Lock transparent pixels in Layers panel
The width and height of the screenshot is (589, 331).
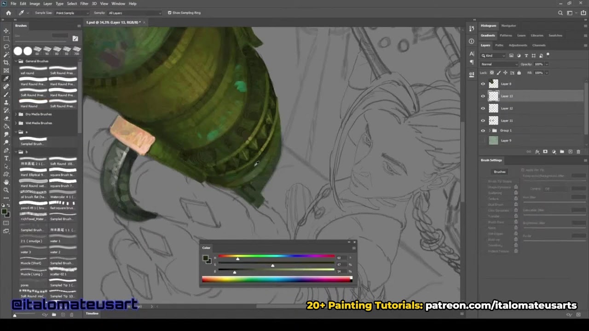click(x=492, y=73)
